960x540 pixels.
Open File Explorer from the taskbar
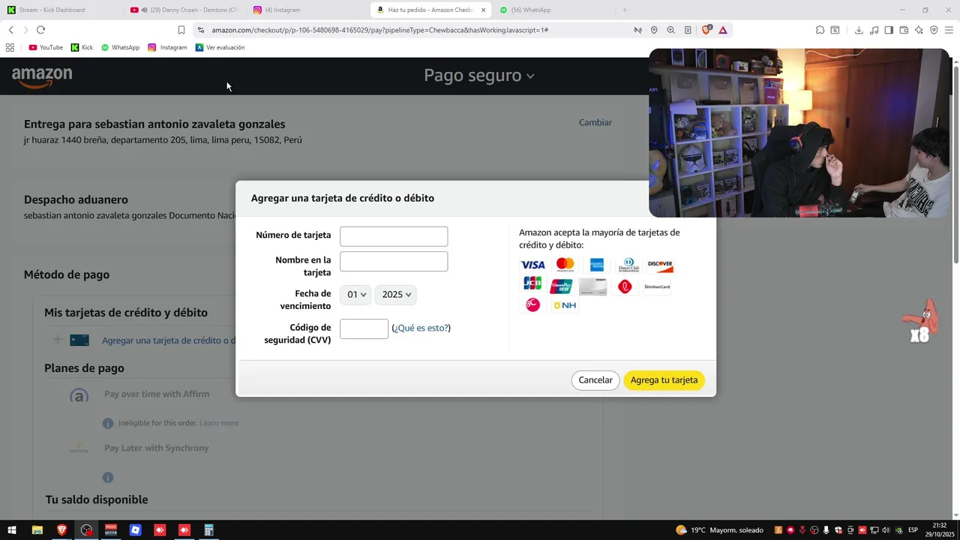pos(37,530)
